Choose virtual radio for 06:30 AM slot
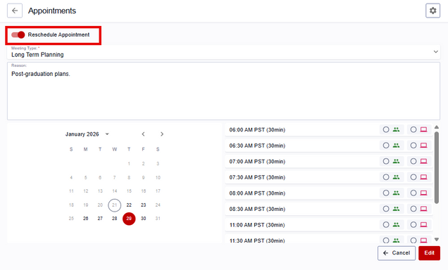The height and width of the screenshot is (270, 448). click(413, 146)
